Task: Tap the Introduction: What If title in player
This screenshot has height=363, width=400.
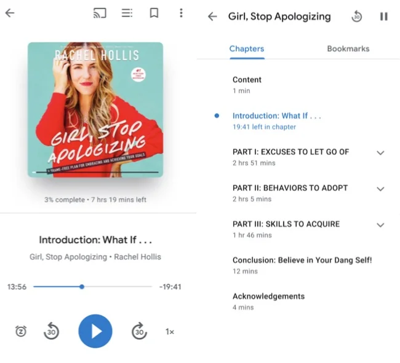Action: tap(95, 240)
